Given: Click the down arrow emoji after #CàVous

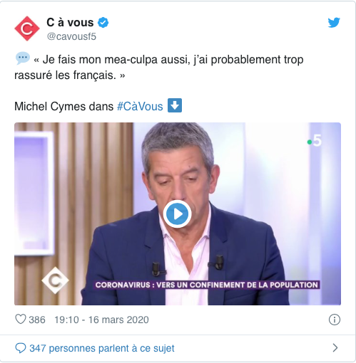Looking at the screenshot, I should coord(175,105).
